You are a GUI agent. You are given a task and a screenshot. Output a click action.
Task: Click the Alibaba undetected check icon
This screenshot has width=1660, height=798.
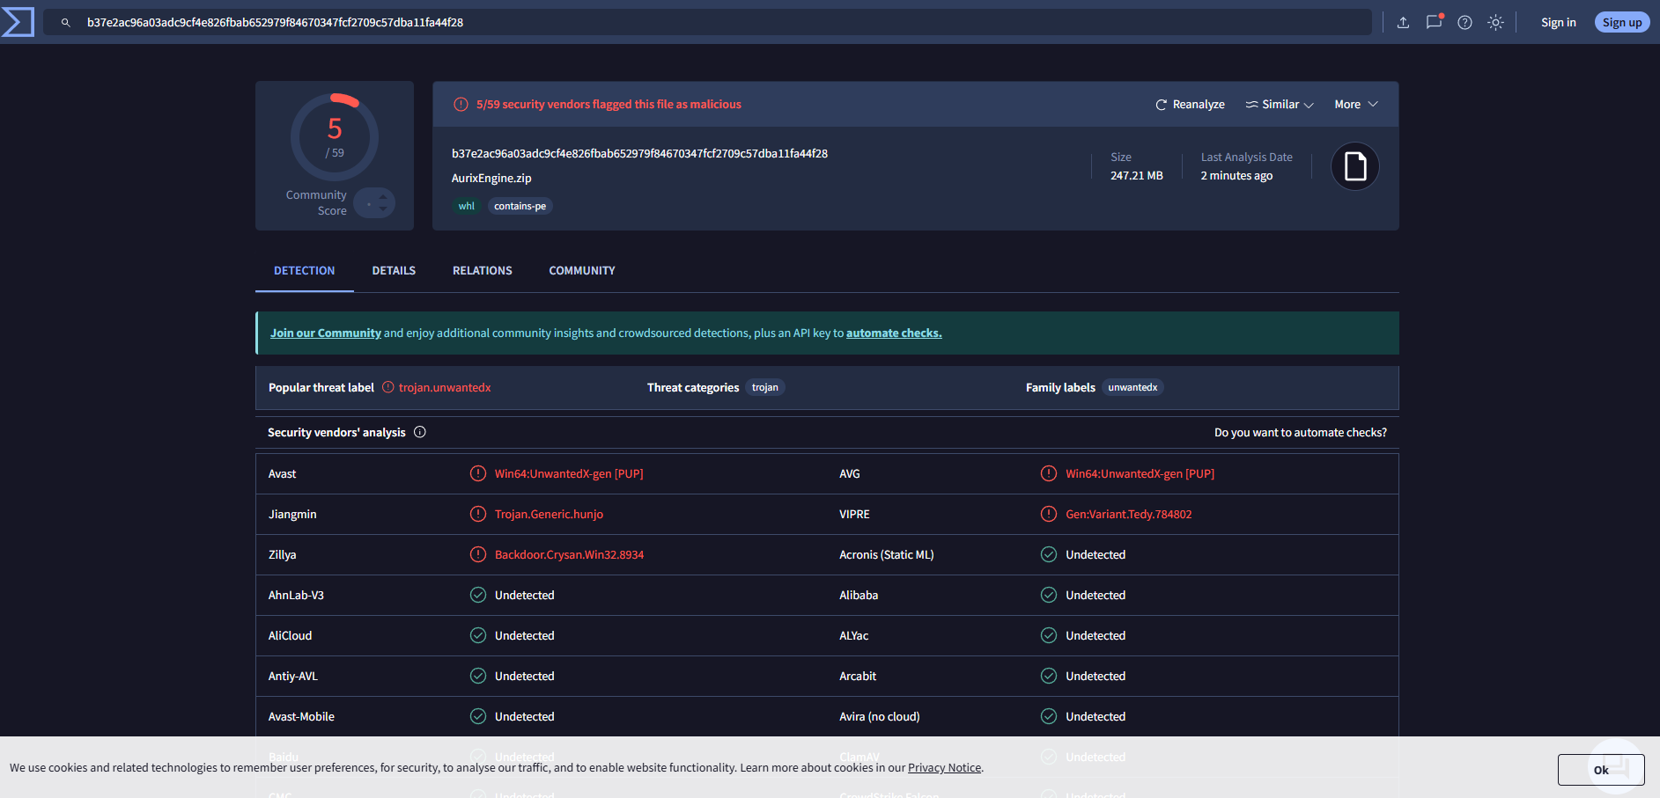pyautogui.click(x=1049, y=595)
